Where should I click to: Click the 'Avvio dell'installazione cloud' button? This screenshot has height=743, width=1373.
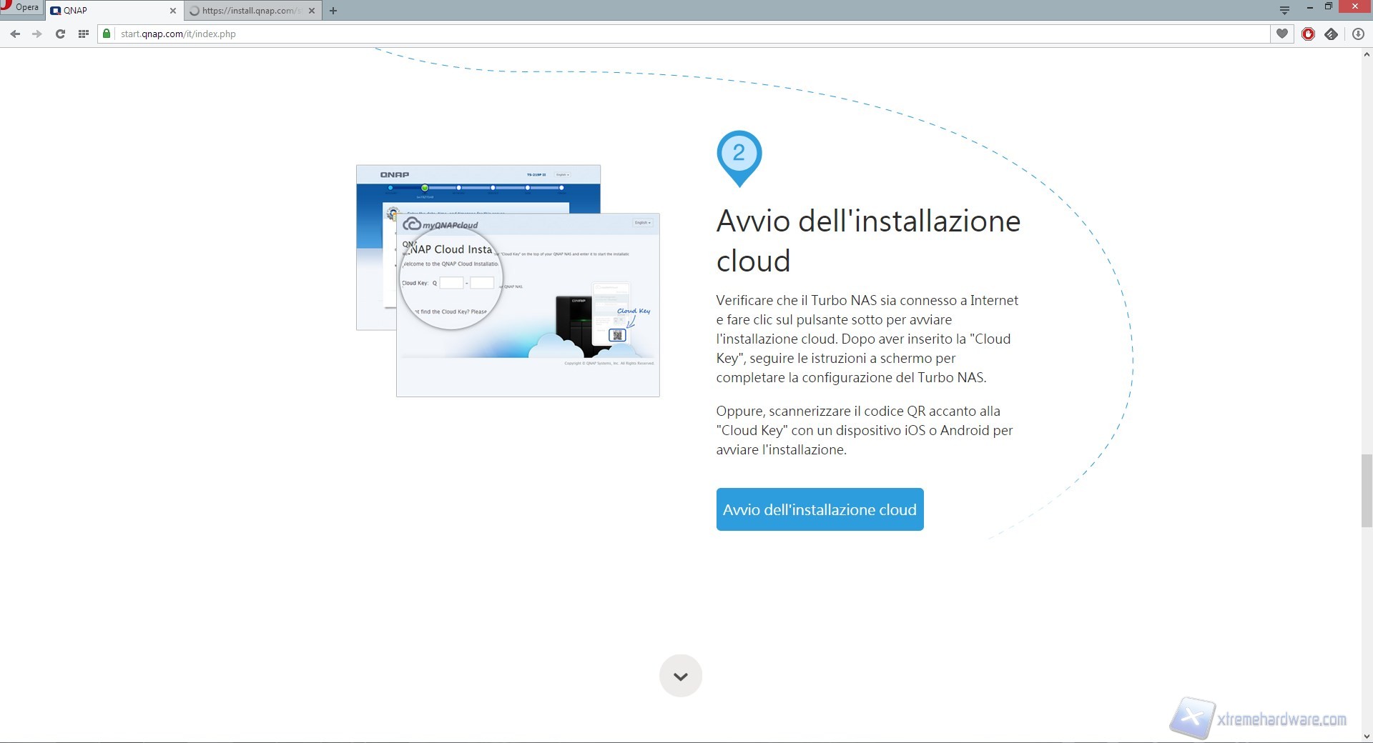[820, 509]
